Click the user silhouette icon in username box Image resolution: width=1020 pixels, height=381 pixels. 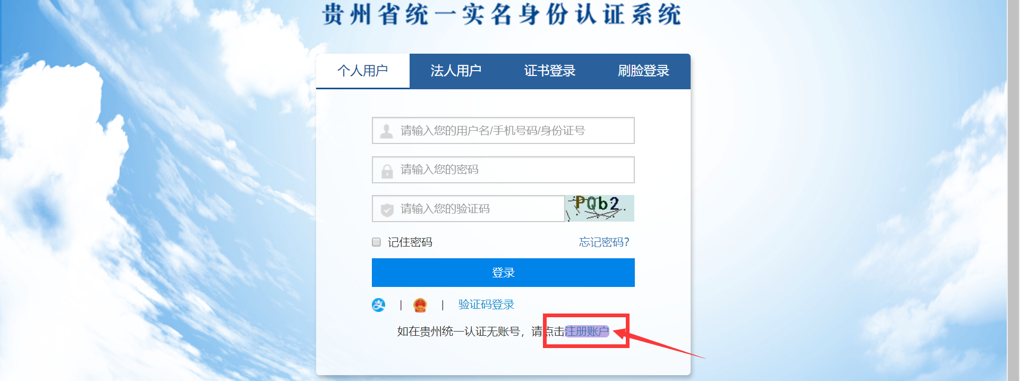(387, 131)
